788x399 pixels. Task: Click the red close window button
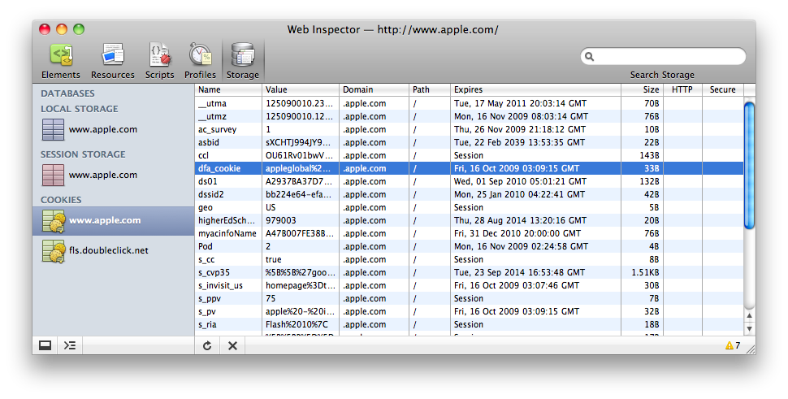coord(45,29)
